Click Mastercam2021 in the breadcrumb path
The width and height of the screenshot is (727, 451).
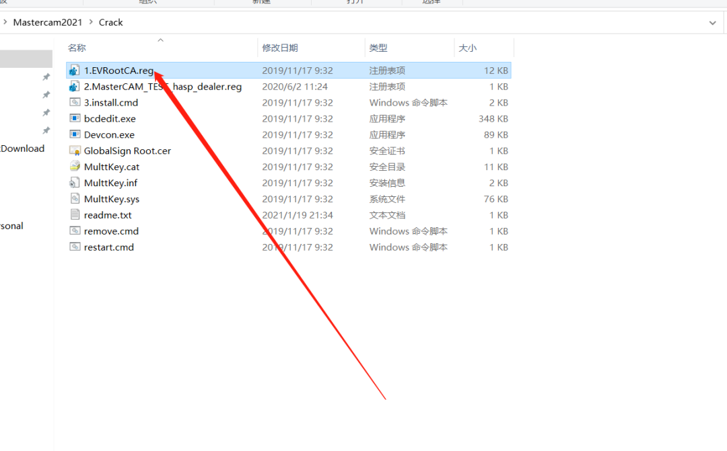(x=48, y=22)
